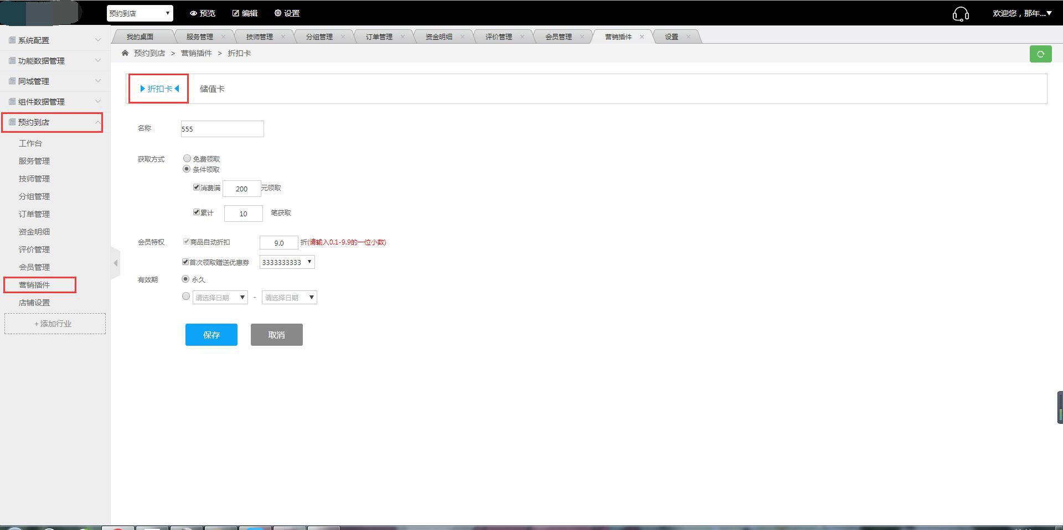Open 技师管理 in the sidebar

tap(34, 179)
